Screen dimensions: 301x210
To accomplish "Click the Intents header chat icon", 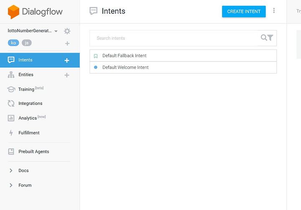I will (x=94, y=11).
